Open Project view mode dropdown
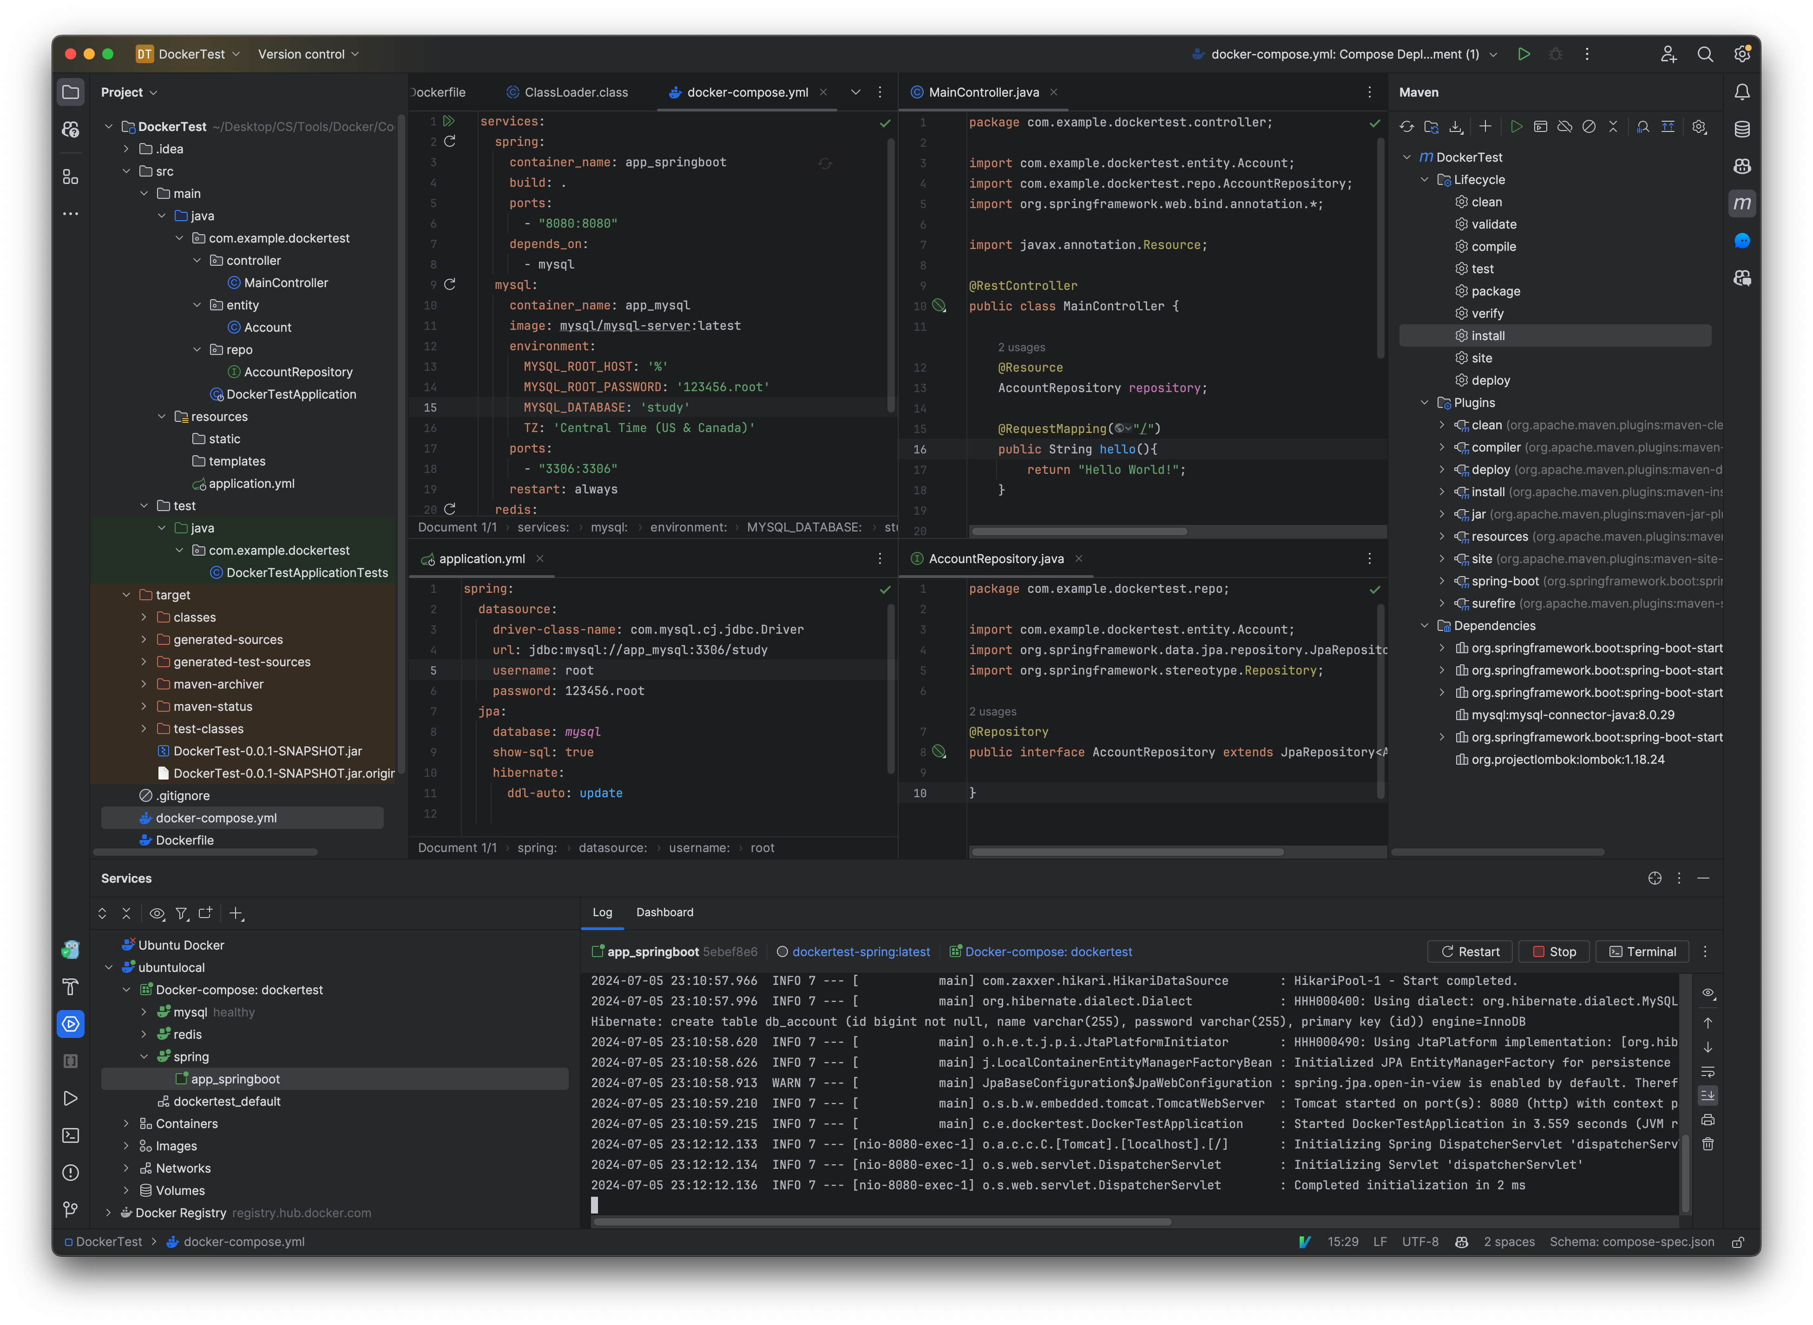This screenshot has height=1325, width=1813. pyautogui.click(x=129, y=92)
